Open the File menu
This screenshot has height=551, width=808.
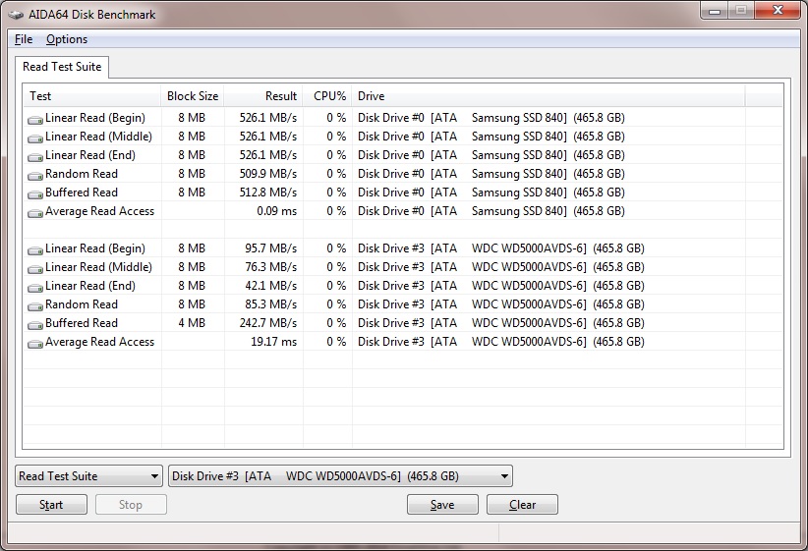pos(24,39)
